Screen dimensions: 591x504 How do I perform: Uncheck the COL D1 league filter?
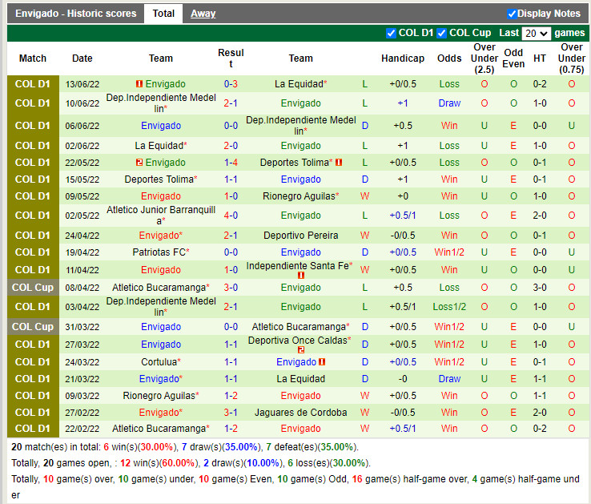391,33
